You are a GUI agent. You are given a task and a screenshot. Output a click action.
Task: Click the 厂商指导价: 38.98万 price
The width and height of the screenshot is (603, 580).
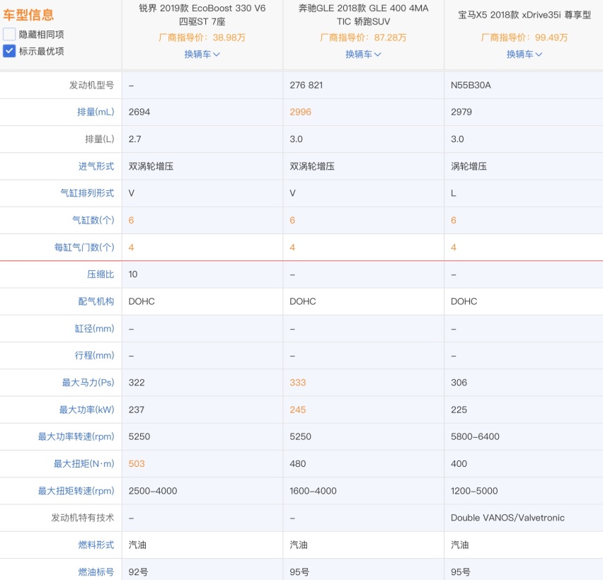[x=202, y=37]
